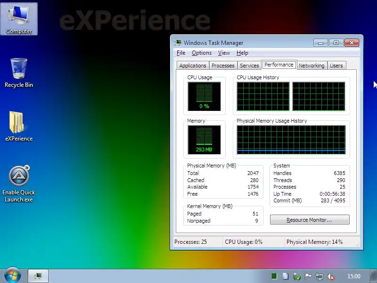Viewport: 377px width, 283px height.
Task: Click the Free memory value 1476
Action: pos(253,194)
